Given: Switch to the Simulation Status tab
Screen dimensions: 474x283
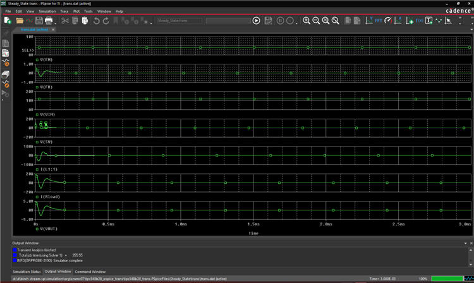Looking at the screenshot, I should (x=27, y=271).
